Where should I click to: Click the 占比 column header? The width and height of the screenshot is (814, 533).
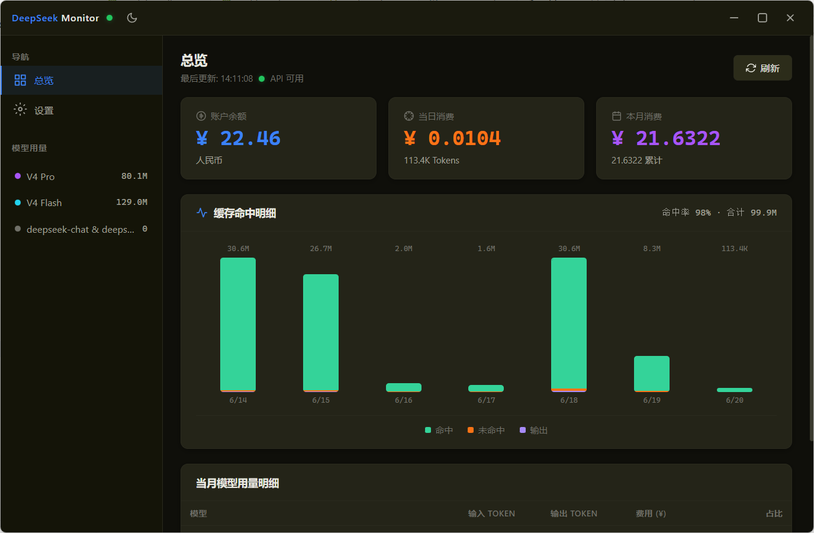[x=774, y=513]
